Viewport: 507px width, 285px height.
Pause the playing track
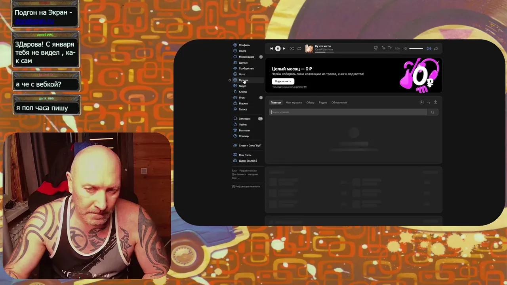pyautogui.click(x=278, y=49)
